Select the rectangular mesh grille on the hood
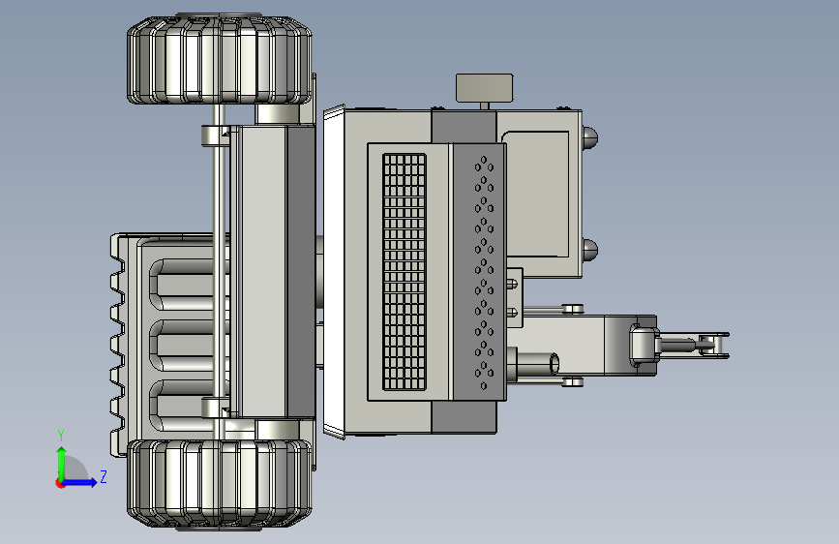The width and height of the screenshot is (839, 544). (405, 271)
